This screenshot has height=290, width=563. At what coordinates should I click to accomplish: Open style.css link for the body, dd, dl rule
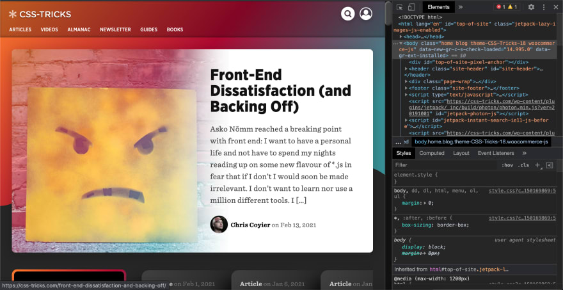click(x=522, y=191)
